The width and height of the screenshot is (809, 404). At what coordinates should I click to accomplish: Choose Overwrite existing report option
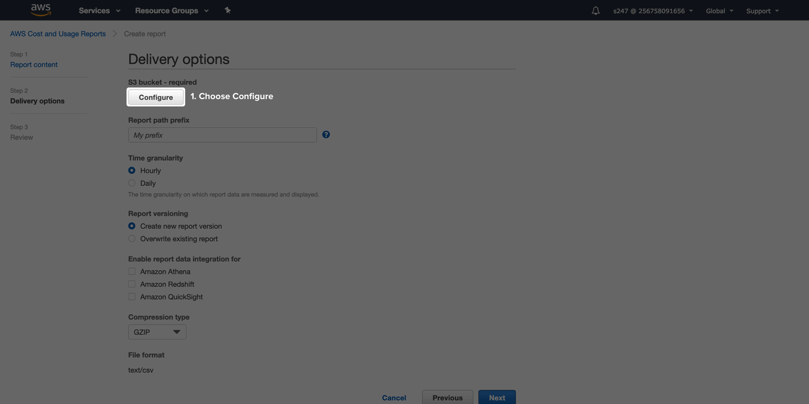pyautogui.click(x=132, y=239)
